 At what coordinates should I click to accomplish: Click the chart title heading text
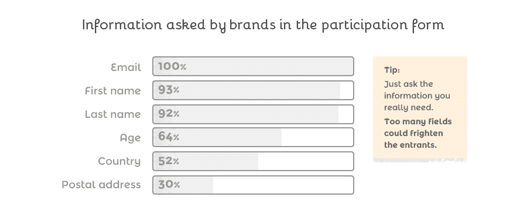click(263, 25)
